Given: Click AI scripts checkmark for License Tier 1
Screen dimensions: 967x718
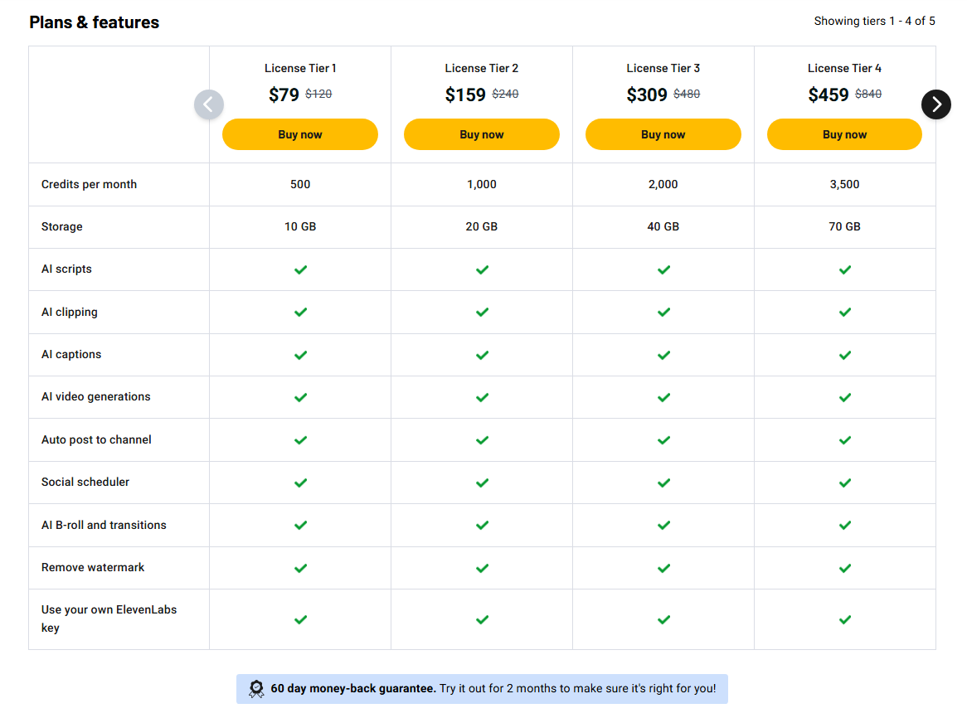Looking at the screenshot, I should (300, 269).
